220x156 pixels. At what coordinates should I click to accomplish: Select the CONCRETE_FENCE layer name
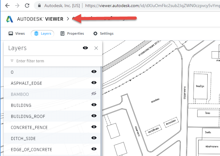(29, 127)
